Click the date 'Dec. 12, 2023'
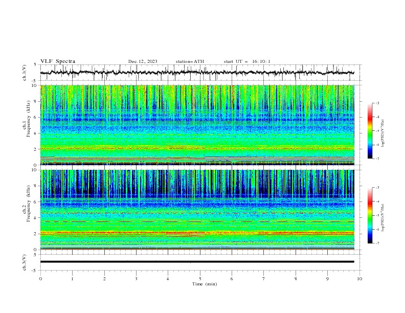This screenshot has width=405, height=313. coord(143,61)
